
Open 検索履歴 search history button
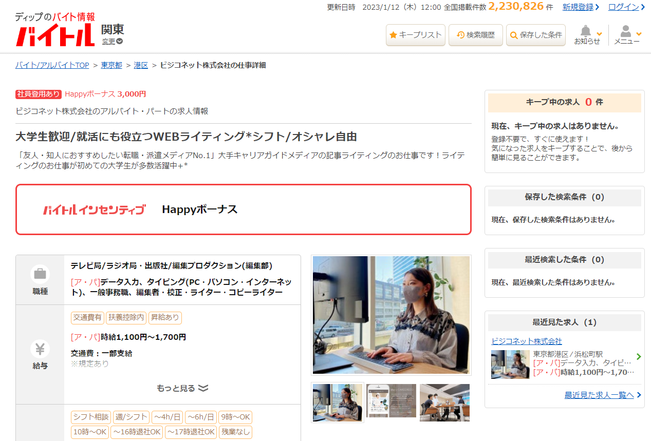pyautogui.click(x=476, y=35)
